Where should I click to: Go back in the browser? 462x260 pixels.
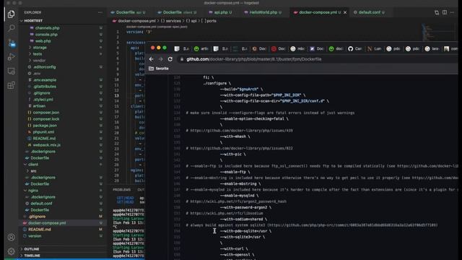pos(151,59)
